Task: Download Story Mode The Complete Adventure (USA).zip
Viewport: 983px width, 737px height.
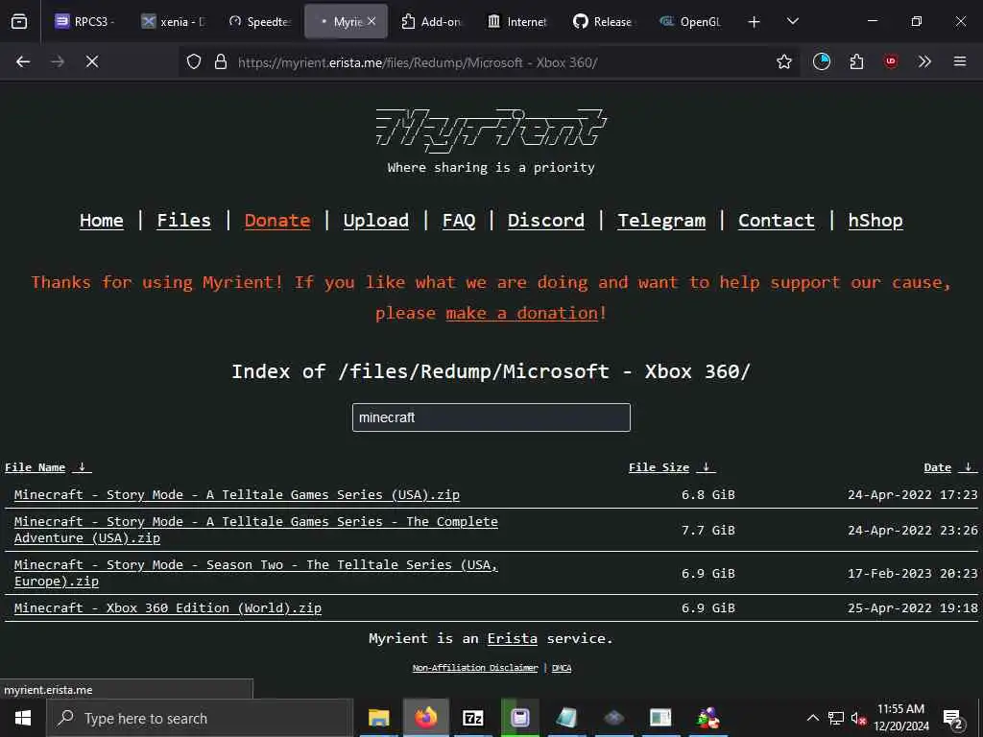Action: pyautogui.click(x=255, y=530)
